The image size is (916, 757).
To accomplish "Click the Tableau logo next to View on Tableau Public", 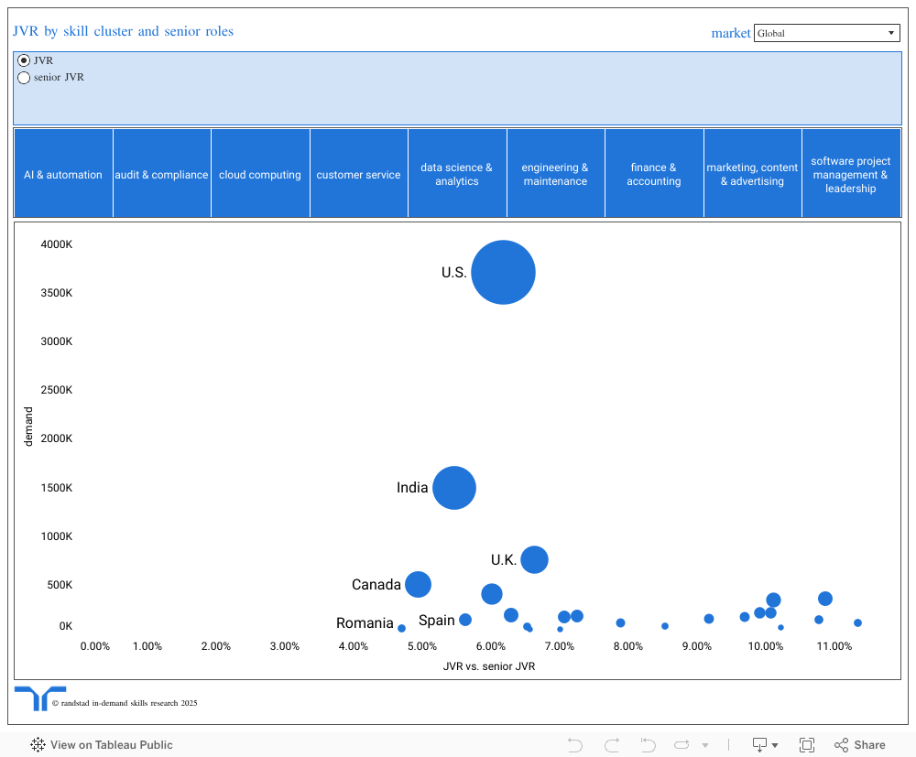I will (x=37, y=745).
